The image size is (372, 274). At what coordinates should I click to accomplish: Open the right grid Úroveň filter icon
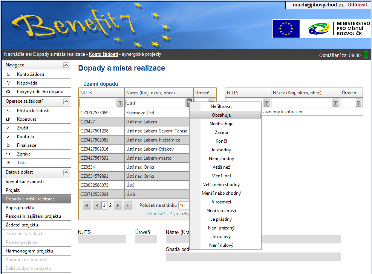click(x=358, y=103)
